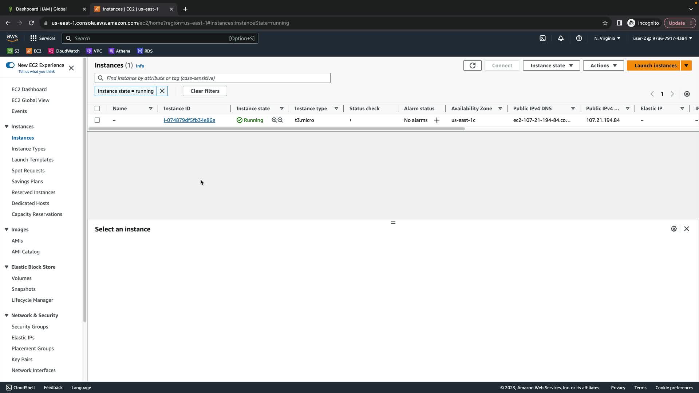Click the Clear filters button
The width and height of the screenshot is (699, 393).
coord(205,91)
